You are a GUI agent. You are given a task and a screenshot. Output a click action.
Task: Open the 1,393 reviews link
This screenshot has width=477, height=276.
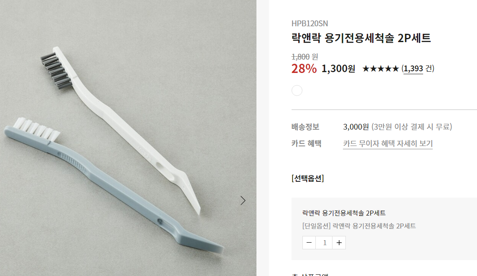(x=413, y=69)
